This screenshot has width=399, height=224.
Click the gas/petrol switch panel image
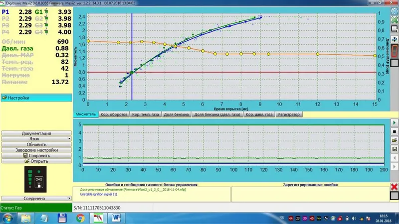[35, 179]
